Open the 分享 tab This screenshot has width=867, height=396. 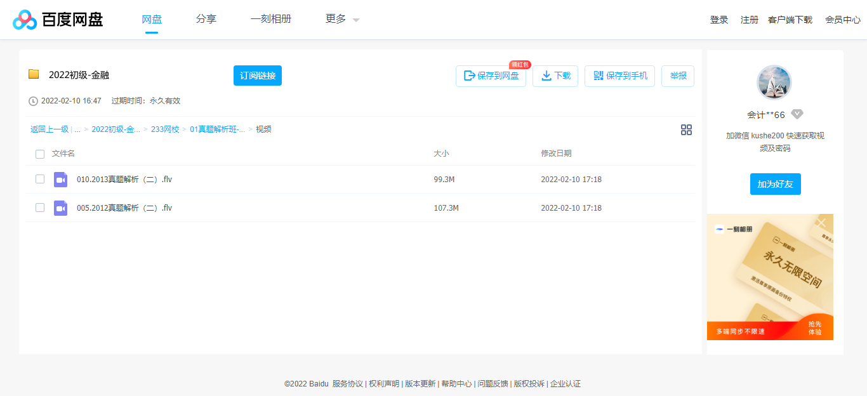206,20
